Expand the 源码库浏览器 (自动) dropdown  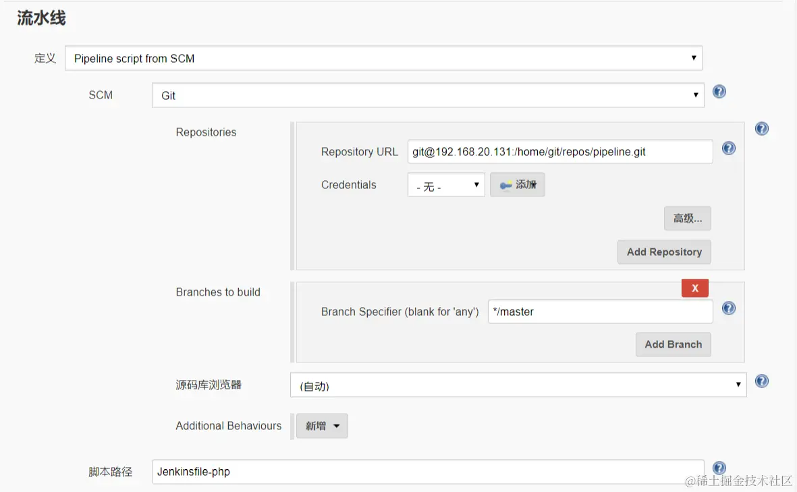point(518,385)
